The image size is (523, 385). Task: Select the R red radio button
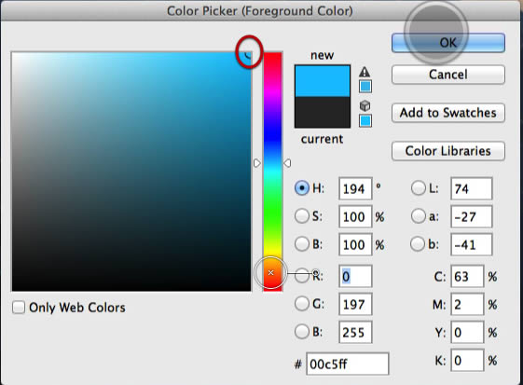302,276
